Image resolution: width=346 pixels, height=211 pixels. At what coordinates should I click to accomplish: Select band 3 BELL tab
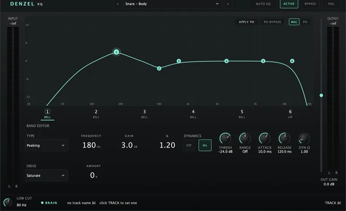[x=144, y=114]
